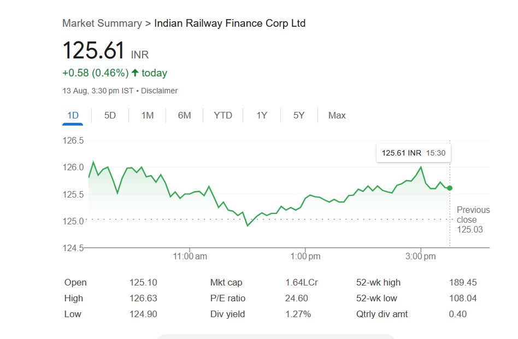Click the chart line at 11:00 am
This screenshot has width=518, height=339.
tap(190, 194)
